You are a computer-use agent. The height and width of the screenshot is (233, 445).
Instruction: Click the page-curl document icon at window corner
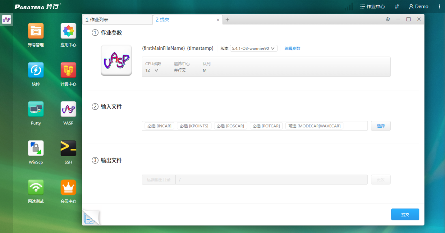(x=91, y=218)
